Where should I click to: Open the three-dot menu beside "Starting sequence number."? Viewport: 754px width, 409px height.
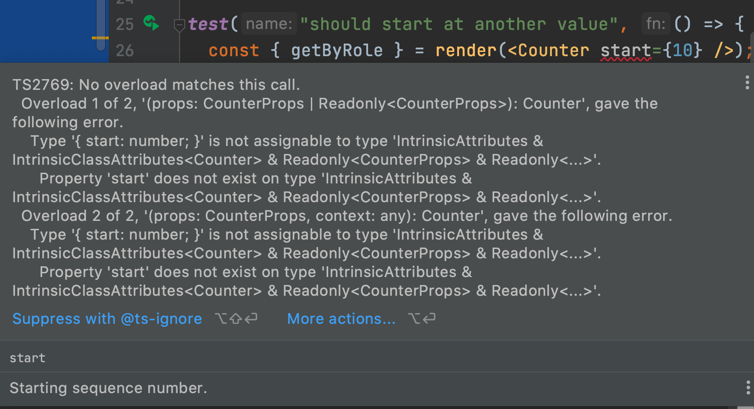coord(748,387)
